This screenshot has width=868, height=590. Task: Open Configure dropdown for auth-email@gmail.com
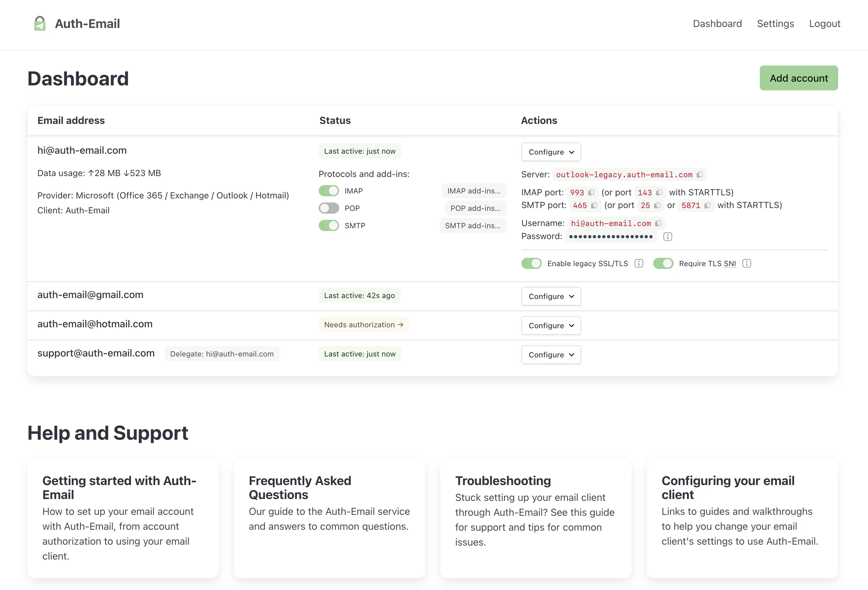pos(551,297)
